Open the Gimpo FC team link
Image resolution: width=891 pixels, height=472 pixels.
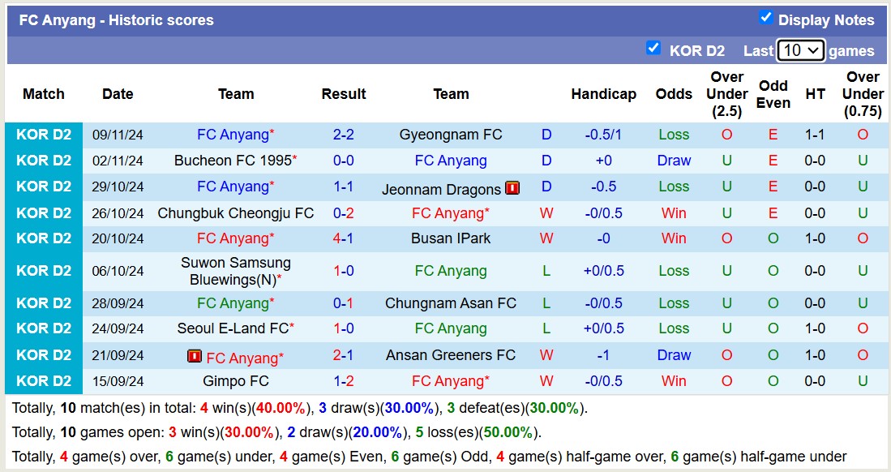coord(235,380)
